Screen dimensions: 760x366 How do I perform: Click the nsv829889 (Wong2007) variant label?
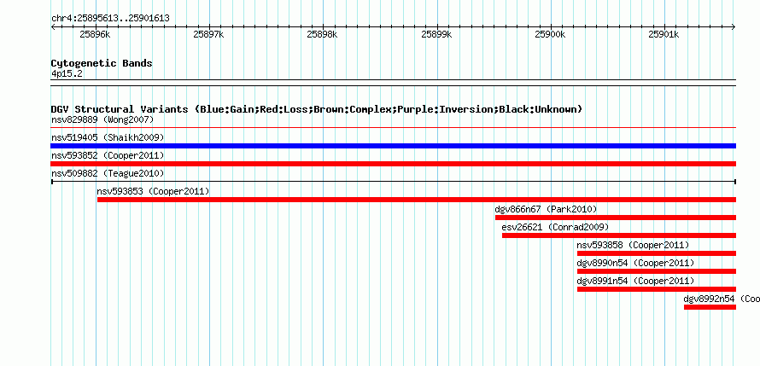102,119
